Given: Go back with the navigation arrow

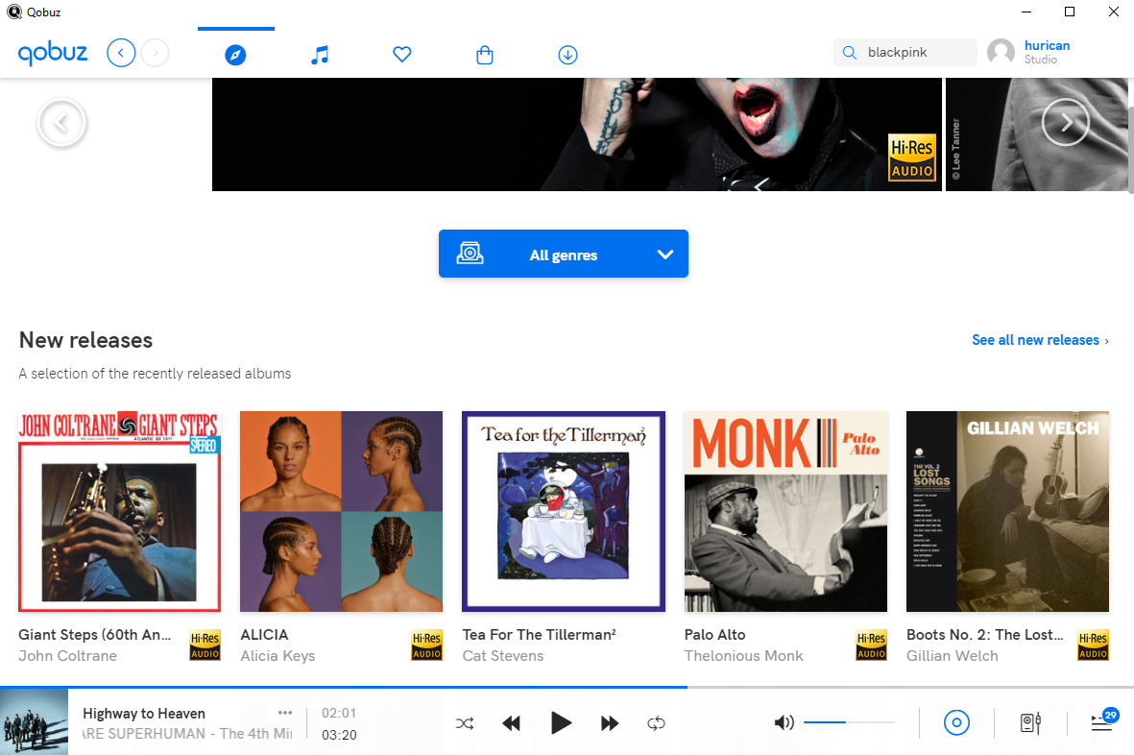Looking at the screenshot, I should (x=121, y=53).
